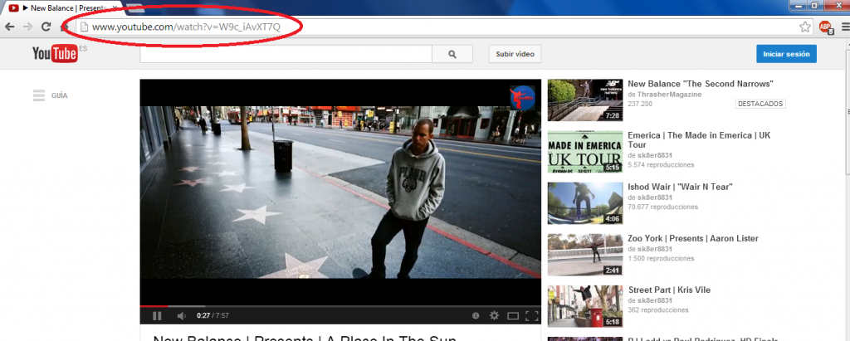The image size is (850, 341).
Task: Switch to theater mode player size
Action: coord(513,315)
